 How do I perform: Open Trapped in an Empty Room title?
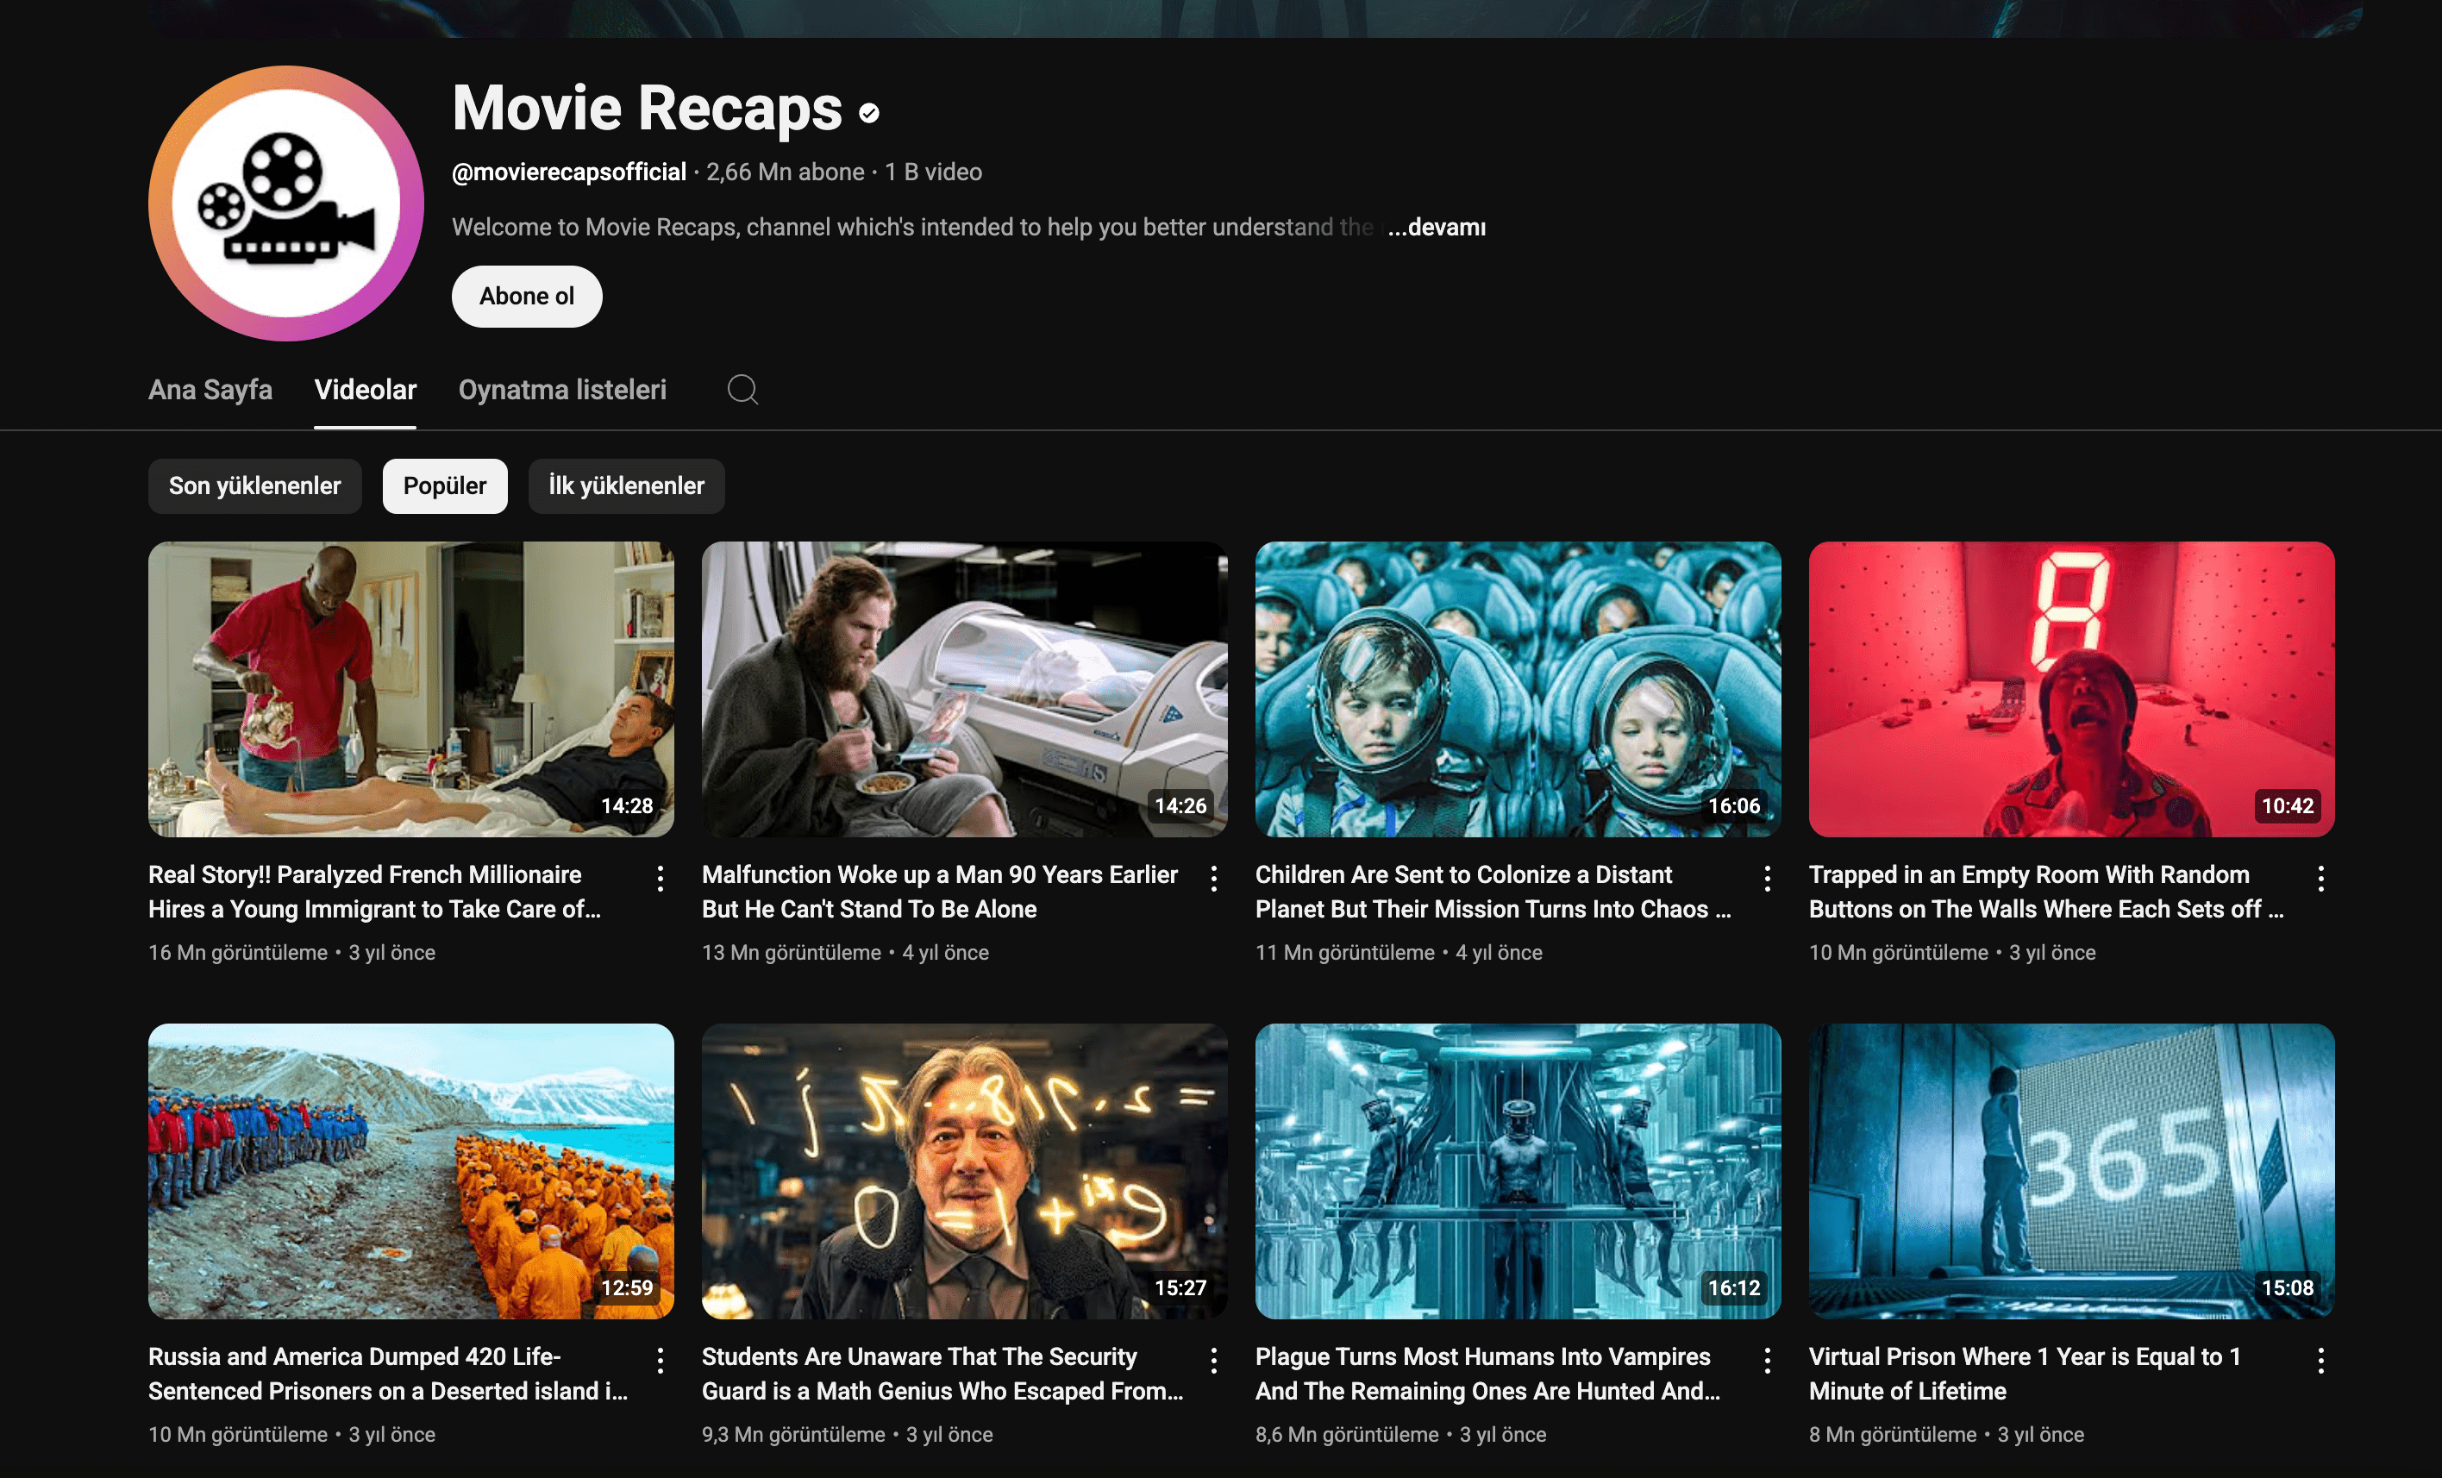point(2045,891)
